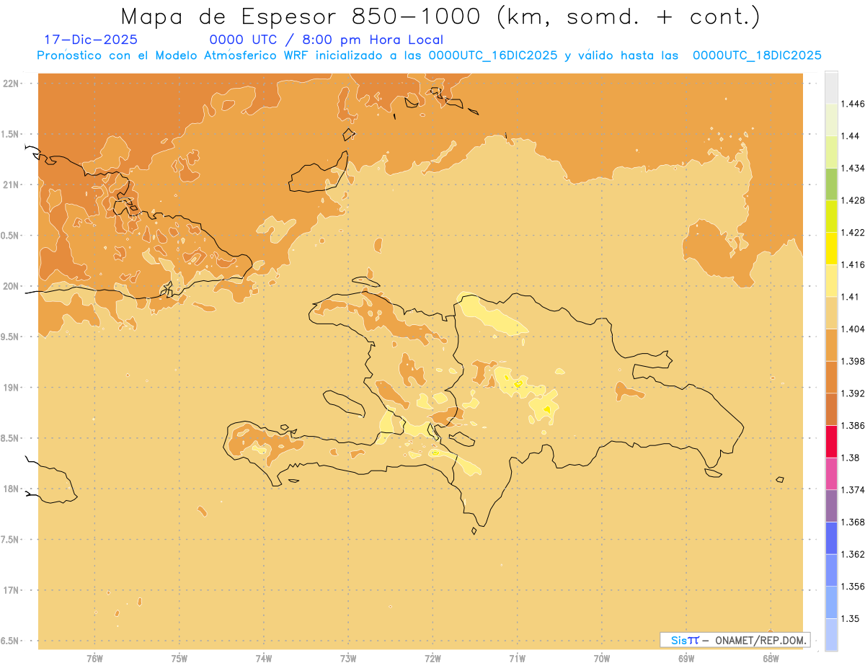Click the green legend swatch between 1.428 and 1.434
This screenshot has width=865, height=668.
[831, 184]
